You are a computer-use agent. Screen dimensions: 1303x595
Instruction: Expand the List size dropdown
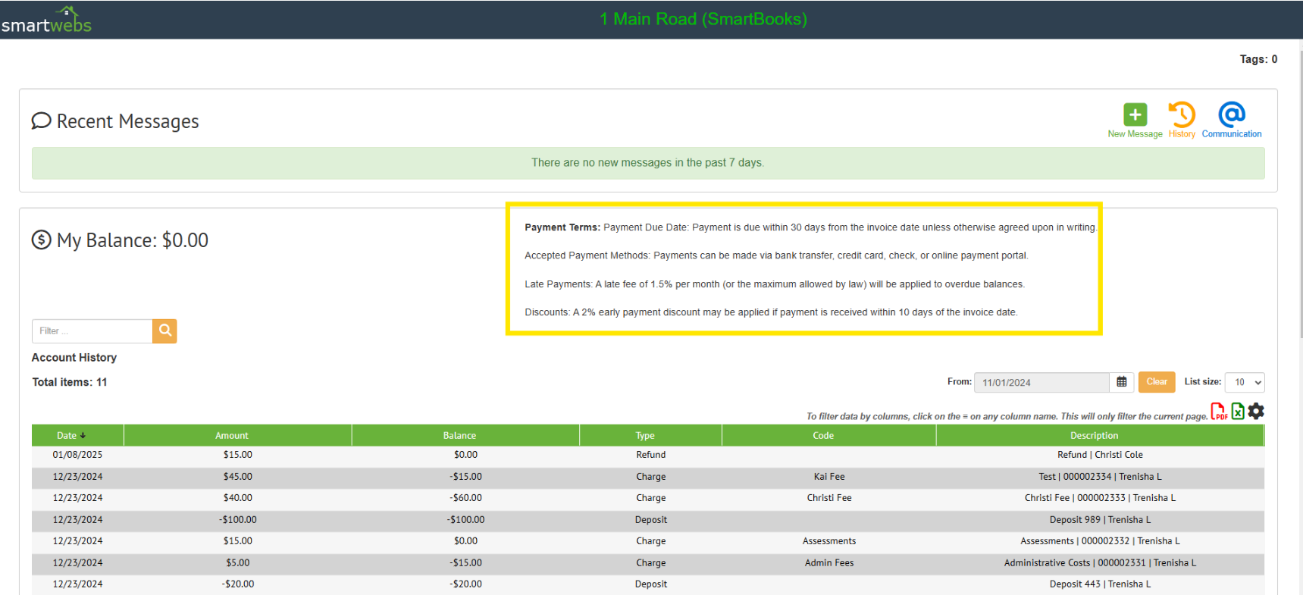(1244, 383)
